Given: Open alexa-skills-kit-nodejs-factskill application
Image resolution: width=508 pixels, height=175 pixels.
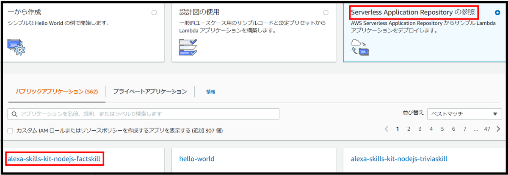Looking at the screenshot, I should click(x=55, y=159).
